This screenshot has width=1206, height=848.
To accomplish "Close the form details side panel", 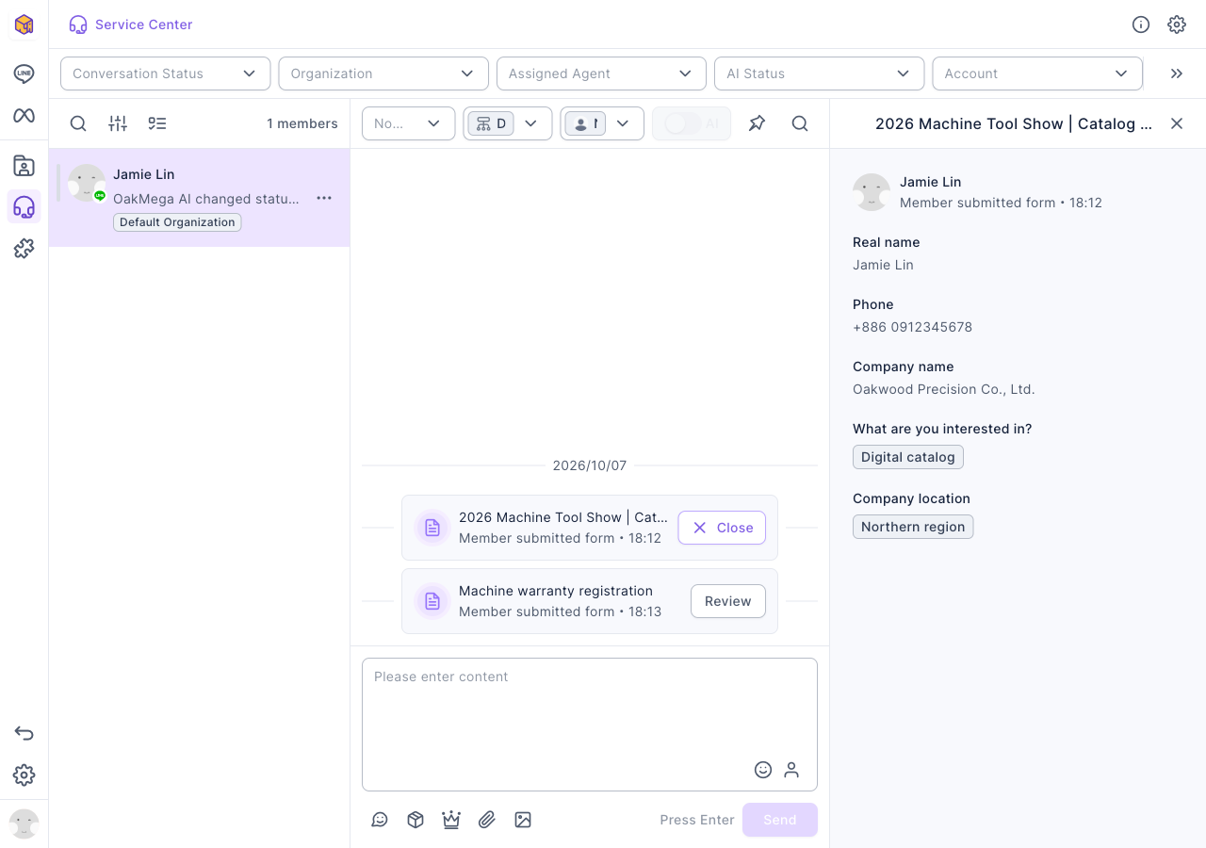I will [1177, 123].
